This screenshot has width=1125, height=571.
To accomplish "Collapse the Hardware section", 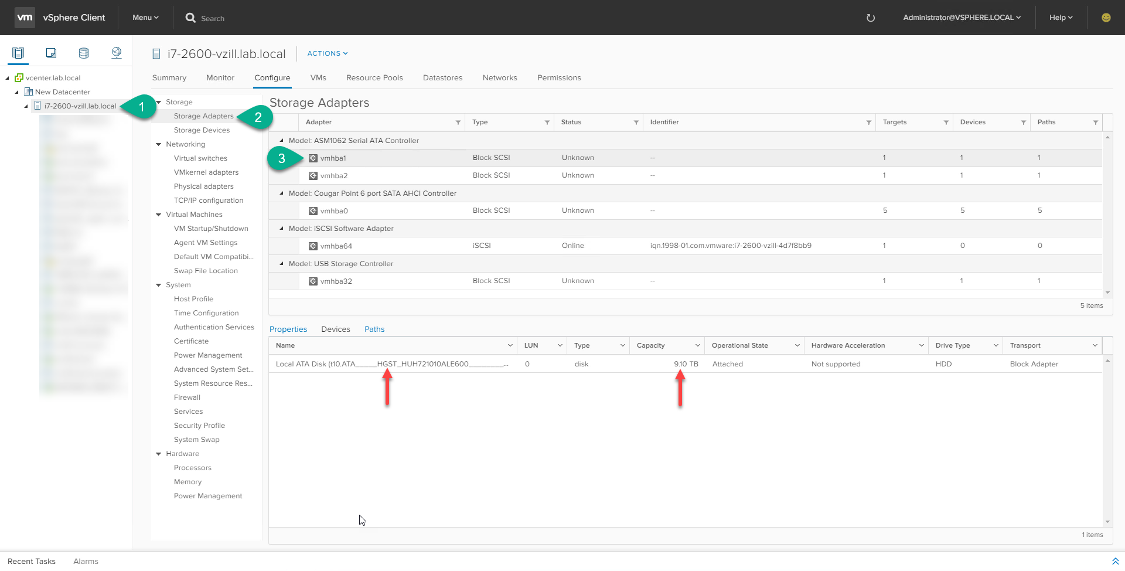I will click(159, 454).
